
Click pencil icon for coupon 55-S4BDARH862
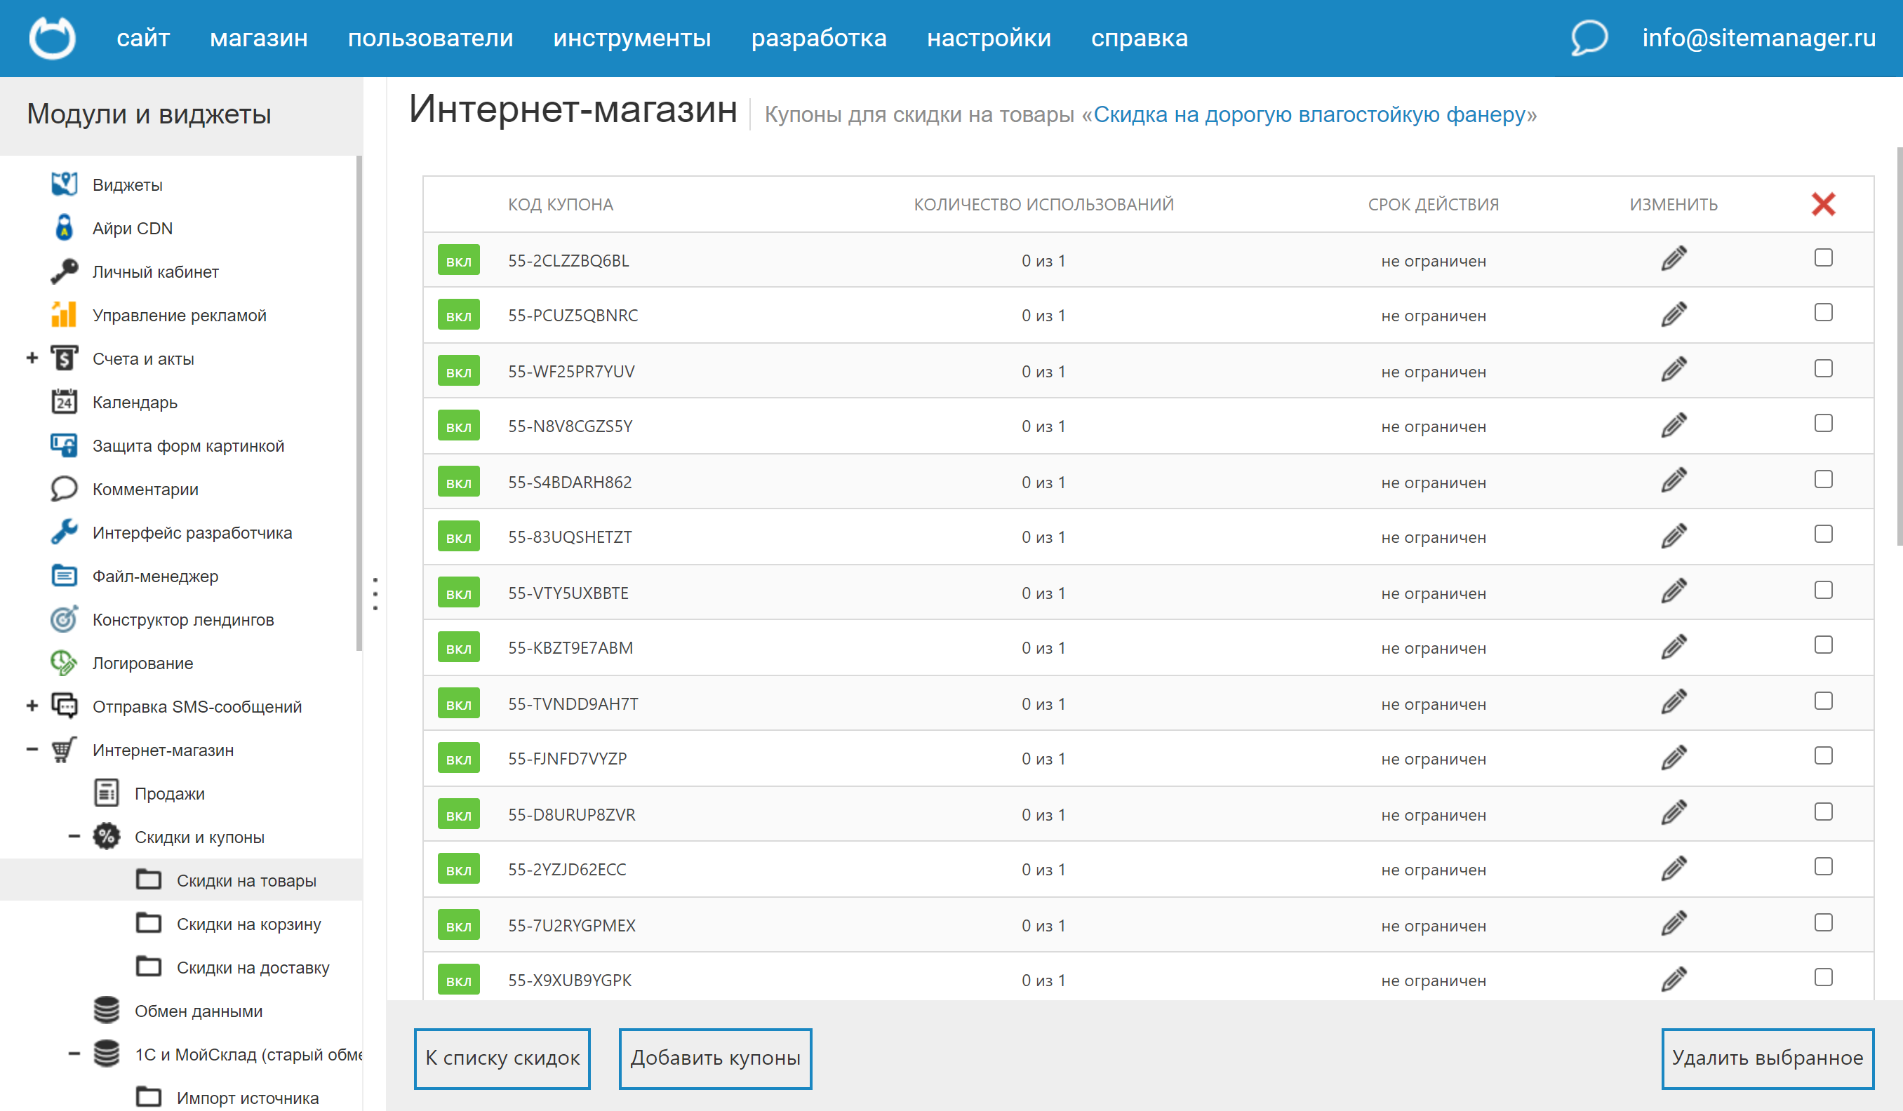(1673, 480)
